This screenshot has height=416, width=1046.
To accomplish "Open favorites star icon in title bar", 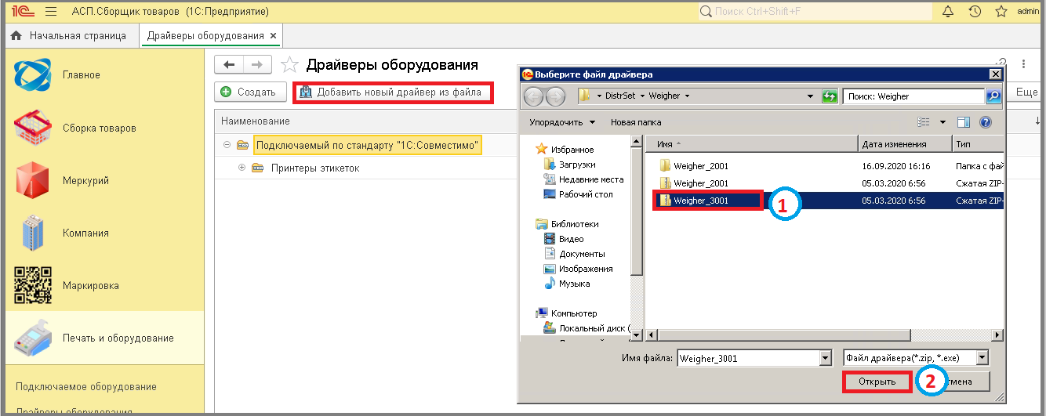I will 1001,11.
